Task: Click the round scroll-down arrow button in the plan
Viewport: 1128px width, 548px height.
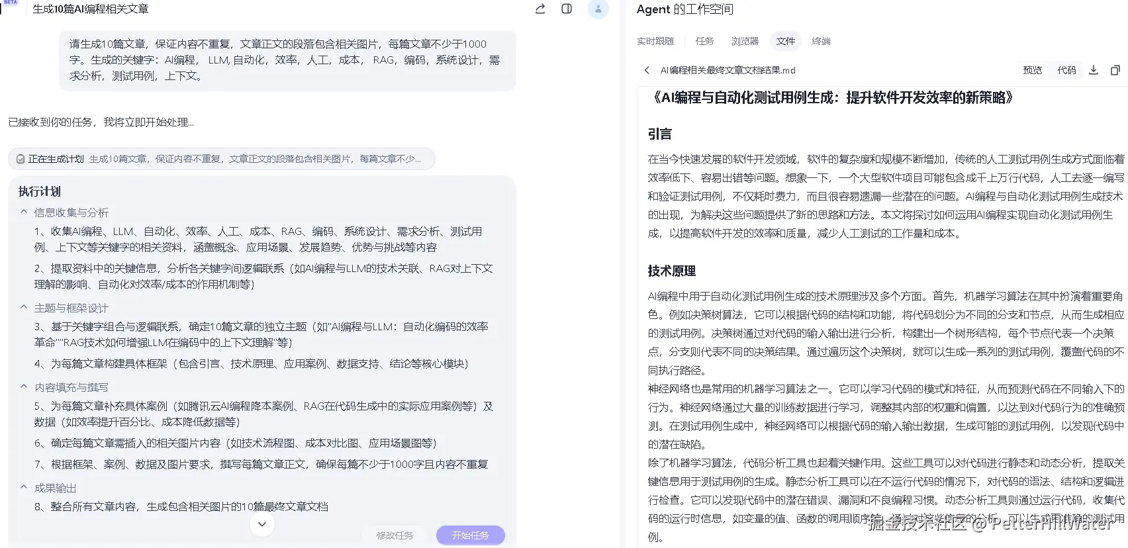Action: click(x=262, y=524)
